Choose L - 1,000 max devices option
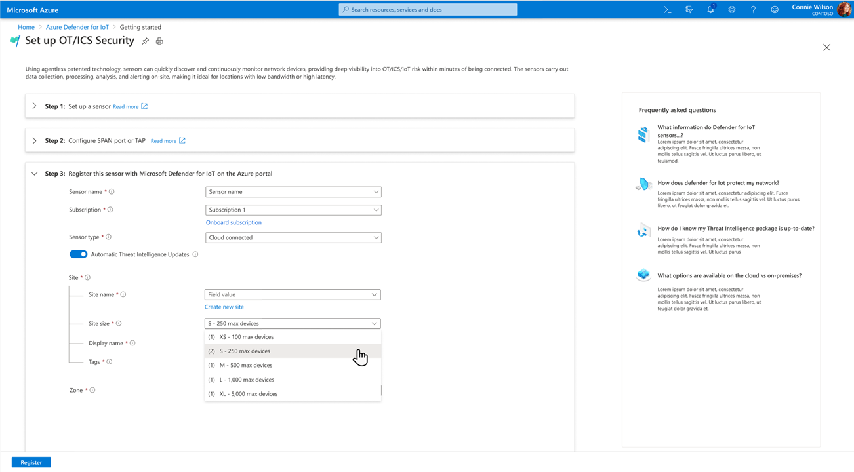This screenshot has height=472, width=854. pos(247,380)
